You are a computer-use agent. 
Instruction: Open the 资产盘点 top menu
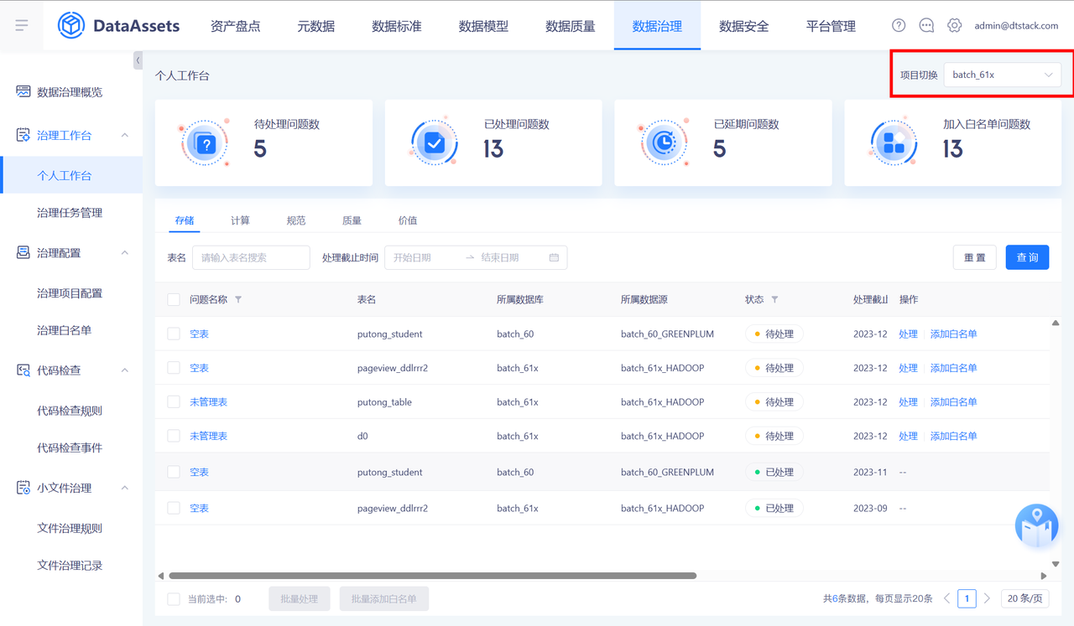pyautogui.click(x=235, y=26)
